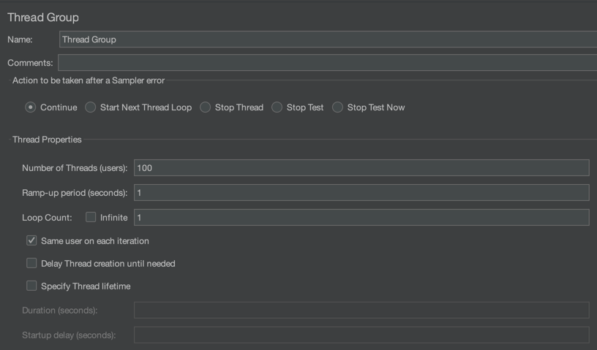Image resolution: width=597 pixels, height=350 pixels.
Task: Click the Sampler error action section title
Action: [89, 80]
